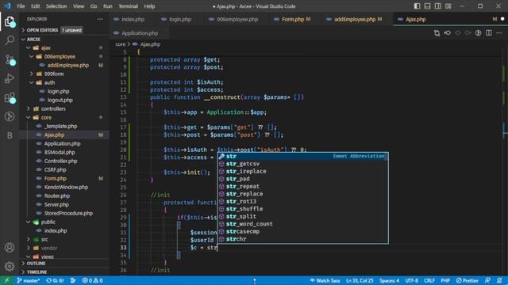Click the Explorer more actions ellipsis
Image resolution: width=508 pixels, height=285 pixels.
100,19
